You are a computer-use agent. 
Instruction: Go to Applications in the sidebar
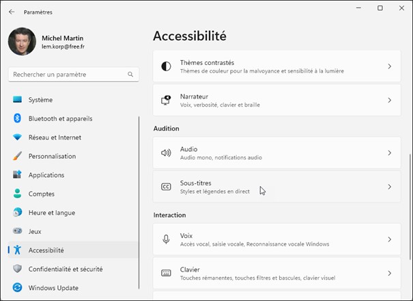point(46,175)
